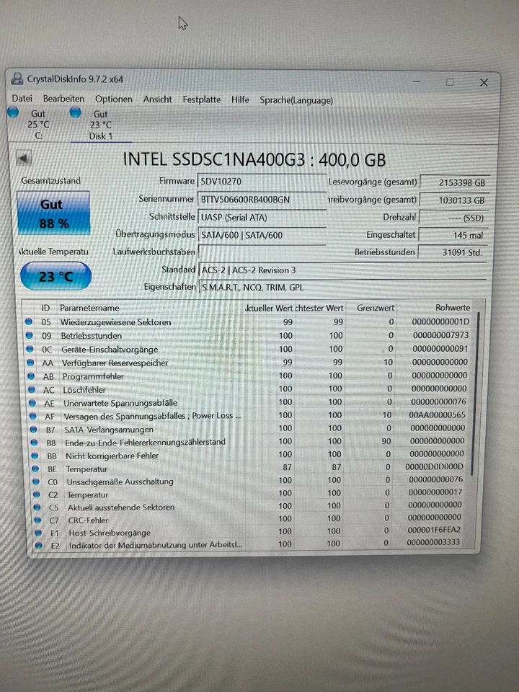519x692 pixels.
Task: Click status dot of E2 Mediumabnutzung row
Action: pos(38,546)
